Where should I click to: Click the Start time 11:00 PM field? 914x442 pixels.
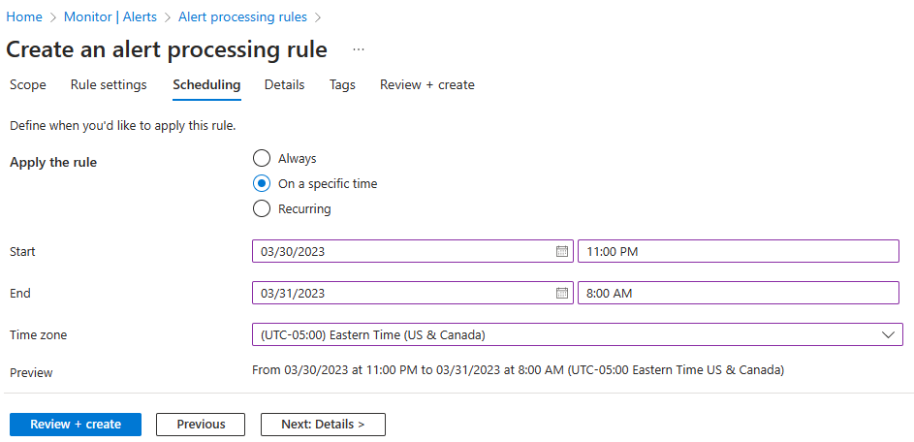pos(738,251)
